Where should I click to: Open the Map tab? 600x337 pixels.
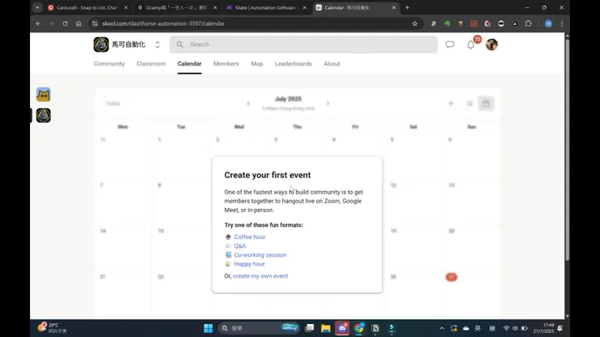pos(257,63)
